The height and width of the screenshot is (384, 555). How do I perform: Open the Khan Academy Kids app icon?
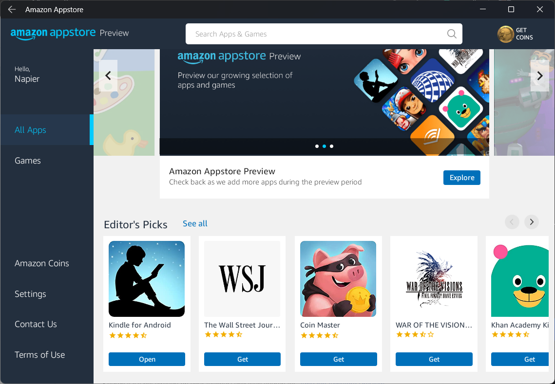[x=521, y=278]
